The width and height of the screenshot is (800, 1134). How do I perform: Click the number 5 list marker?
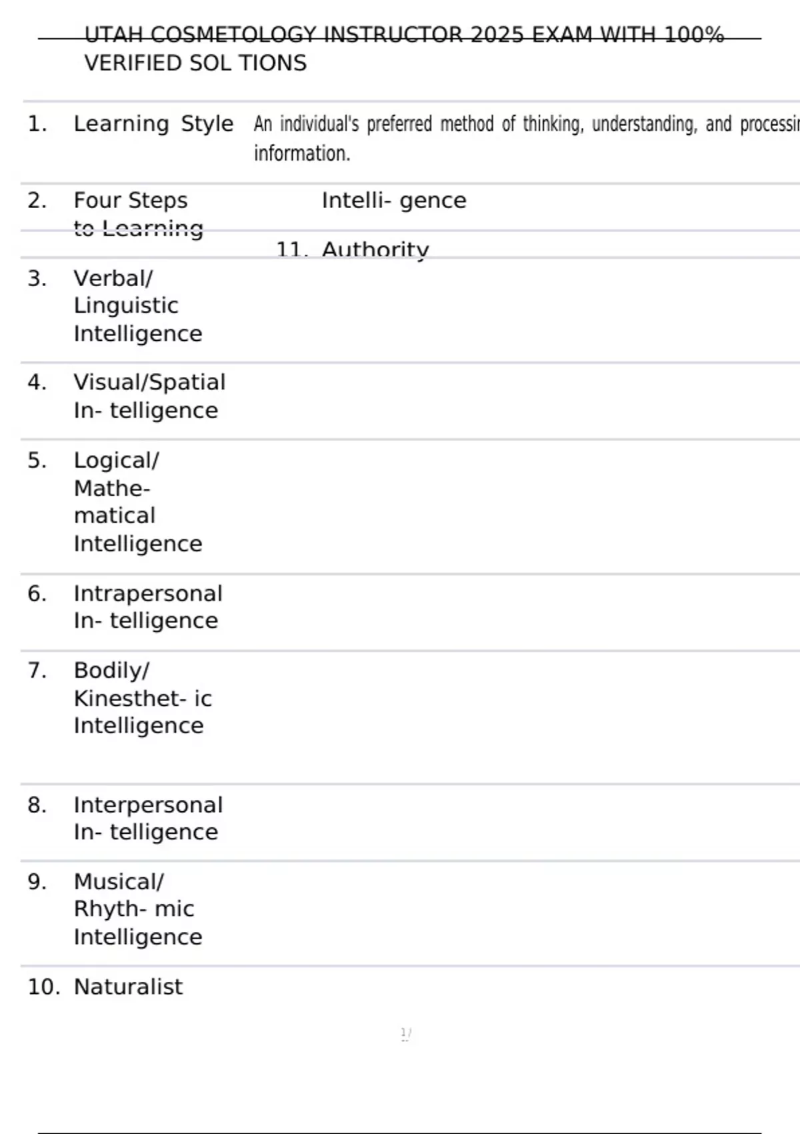tap(37, 460)
